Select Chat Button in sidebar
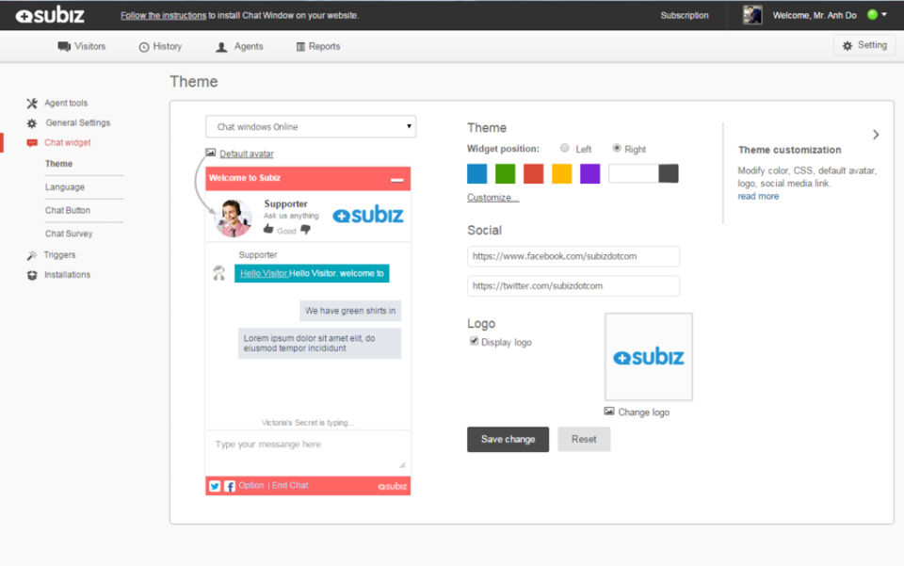 pos(68,210)
